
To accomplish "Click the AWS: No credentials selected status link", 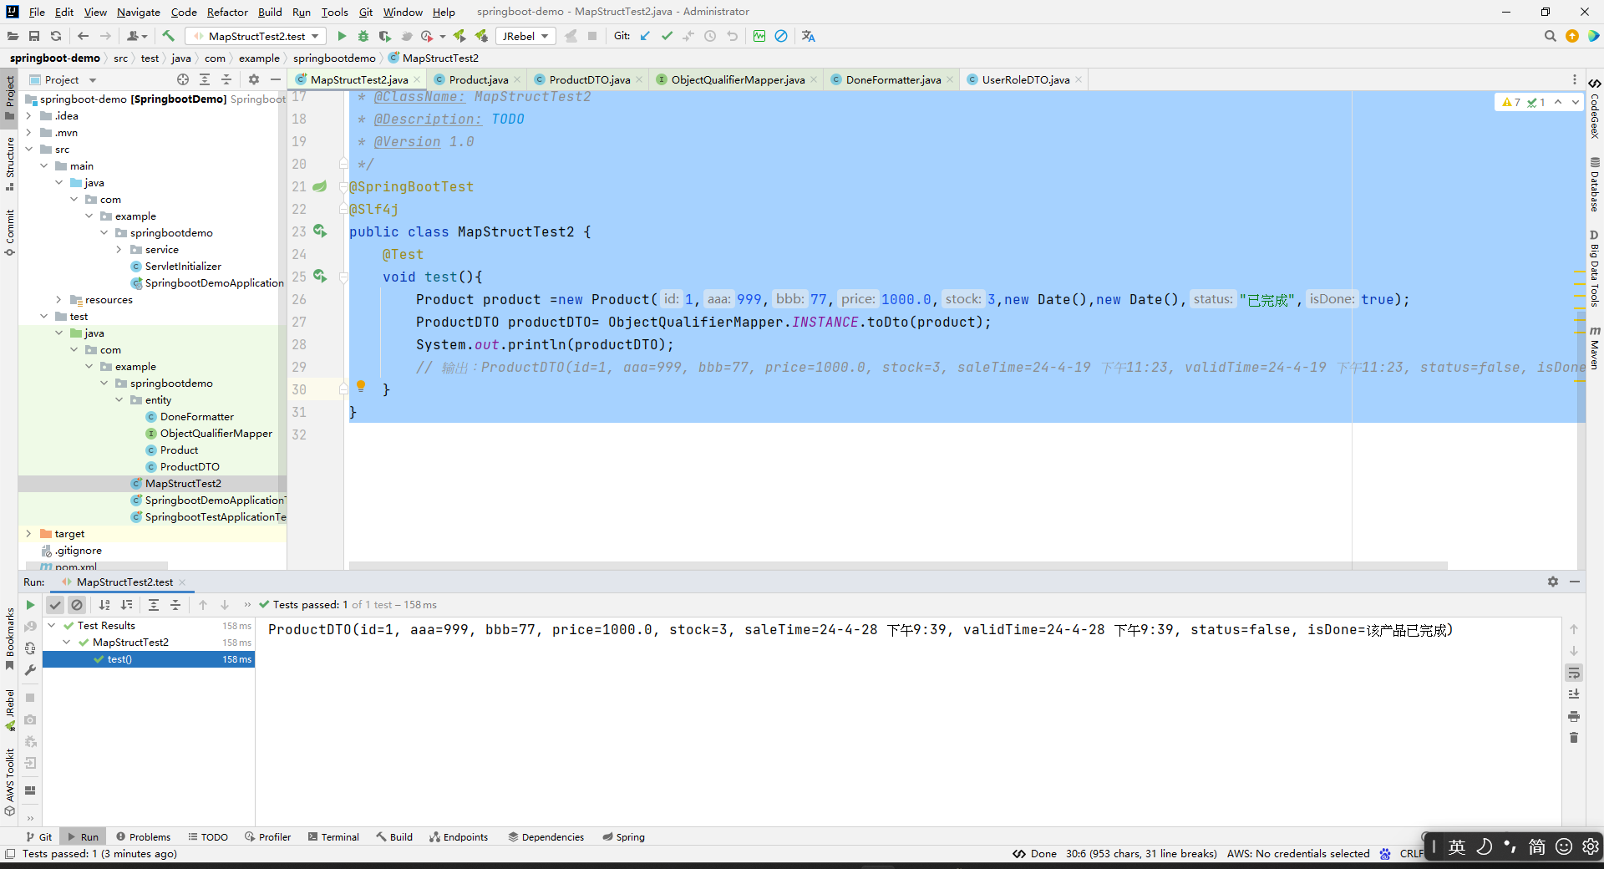I will tap(1297, 853).
